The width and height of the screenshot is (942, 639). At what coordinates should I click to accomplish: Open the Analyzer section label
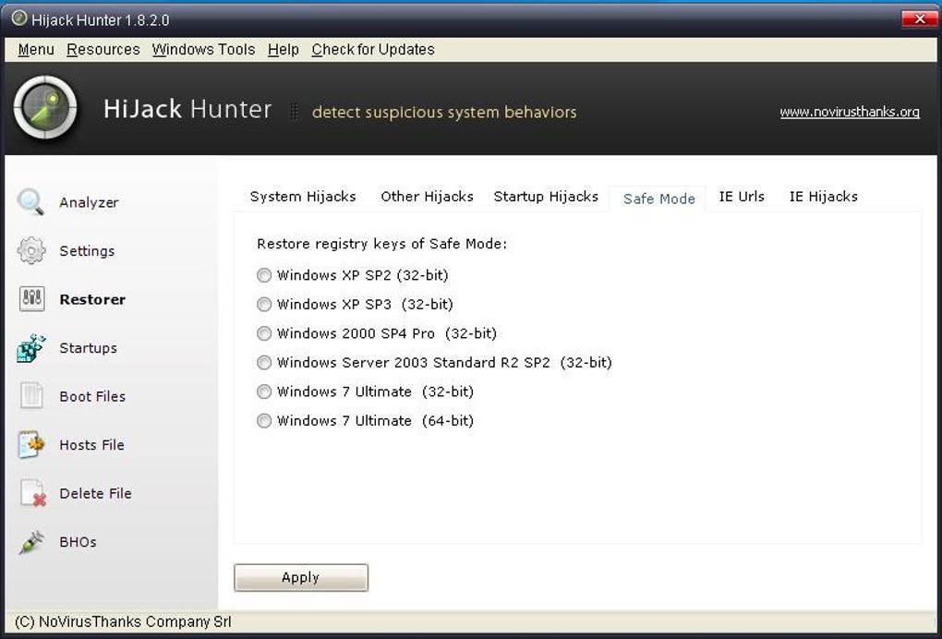89,202
